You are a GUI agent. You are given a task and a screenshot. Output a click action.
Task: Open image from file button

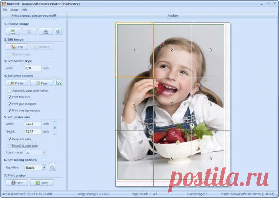tap(13, 31)
